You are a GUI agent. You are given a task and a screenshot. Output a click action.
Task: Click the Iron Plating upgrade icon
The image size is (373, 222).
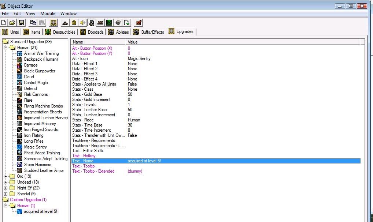[x=19, y=135]
